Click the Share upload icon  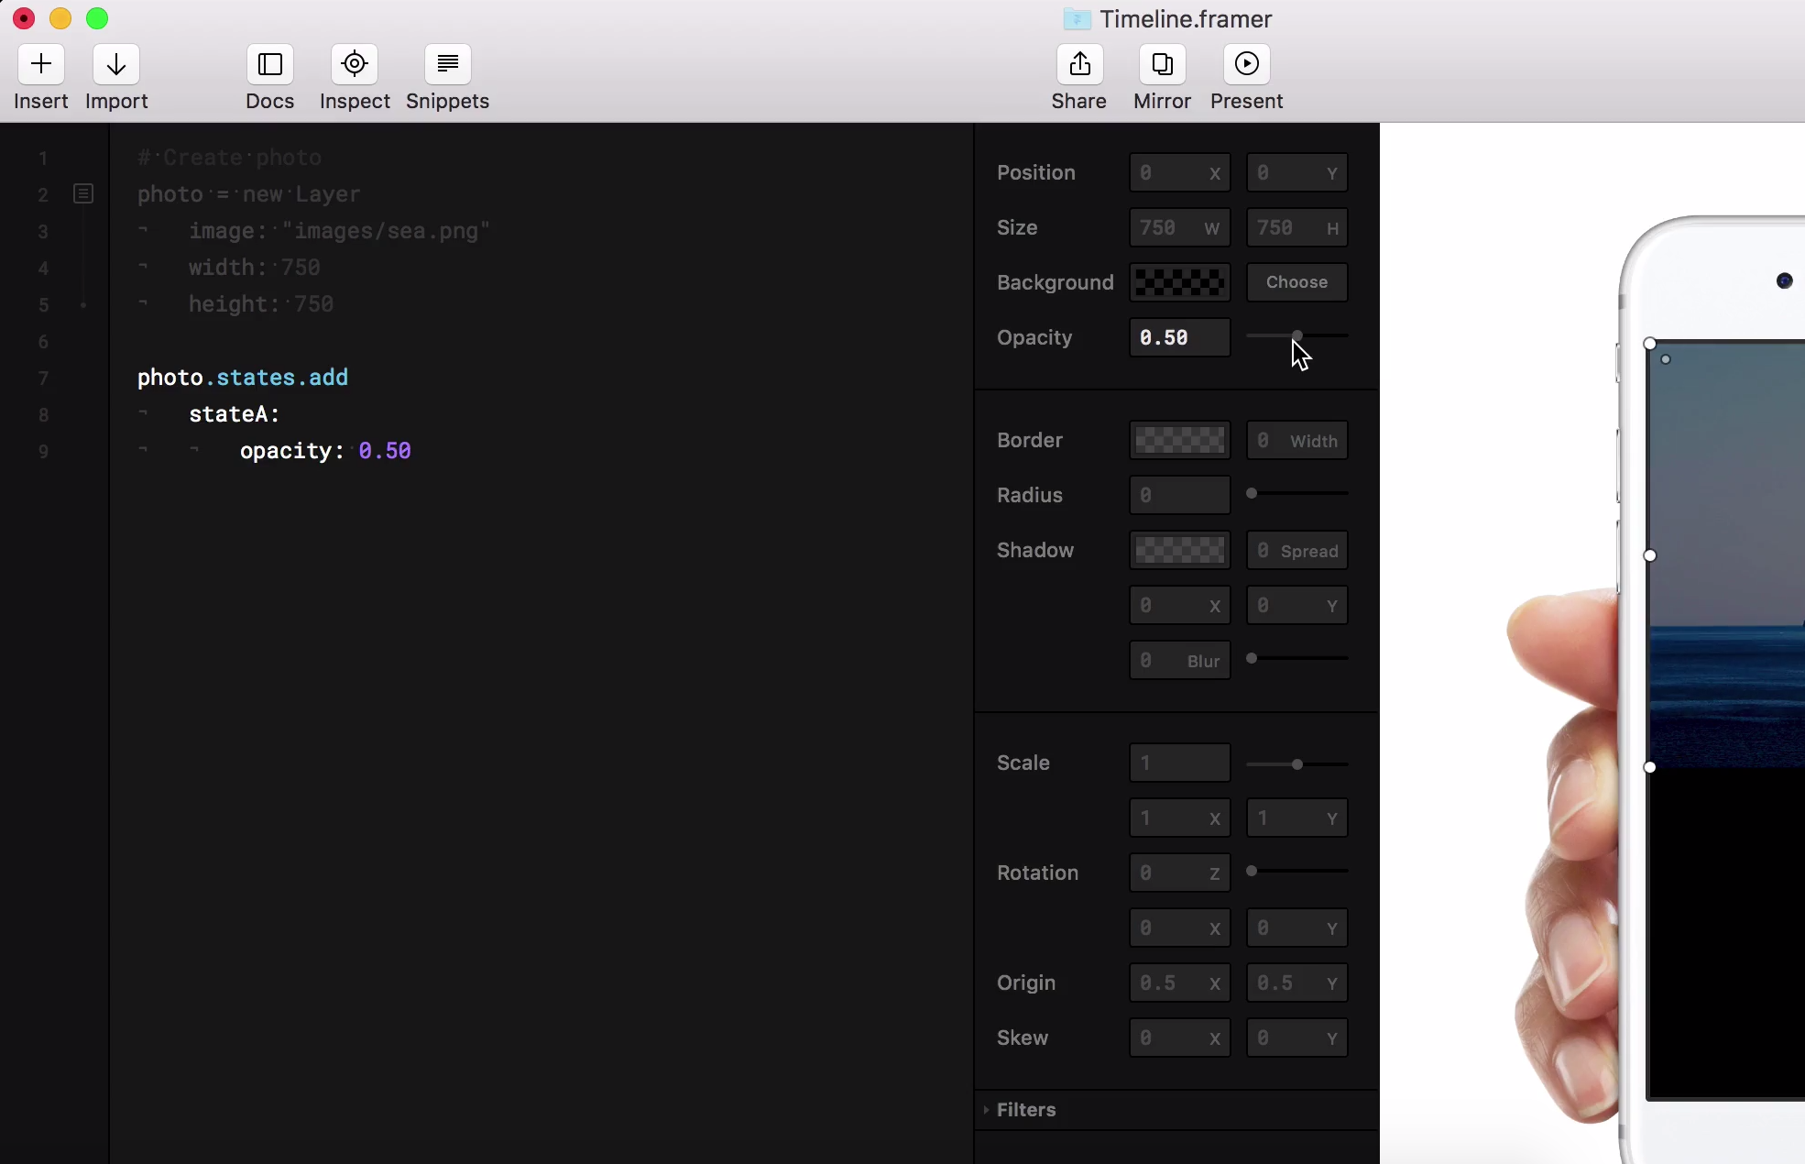(1080, 64)
